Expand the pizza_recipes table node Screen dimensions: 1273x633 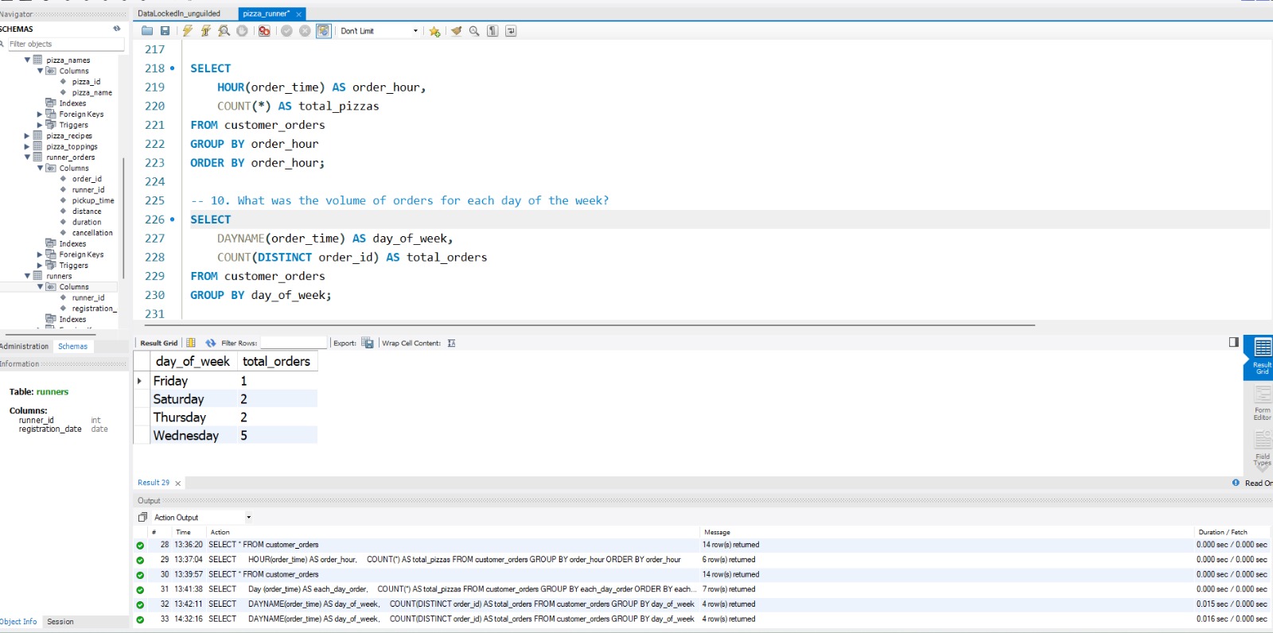27,136
